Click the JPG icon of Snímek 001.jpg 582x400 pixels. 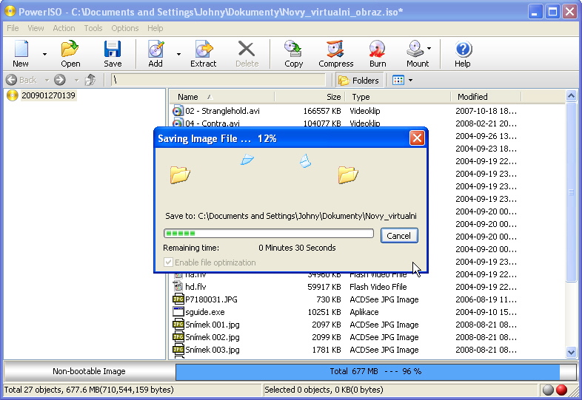[x=178, y=325]
